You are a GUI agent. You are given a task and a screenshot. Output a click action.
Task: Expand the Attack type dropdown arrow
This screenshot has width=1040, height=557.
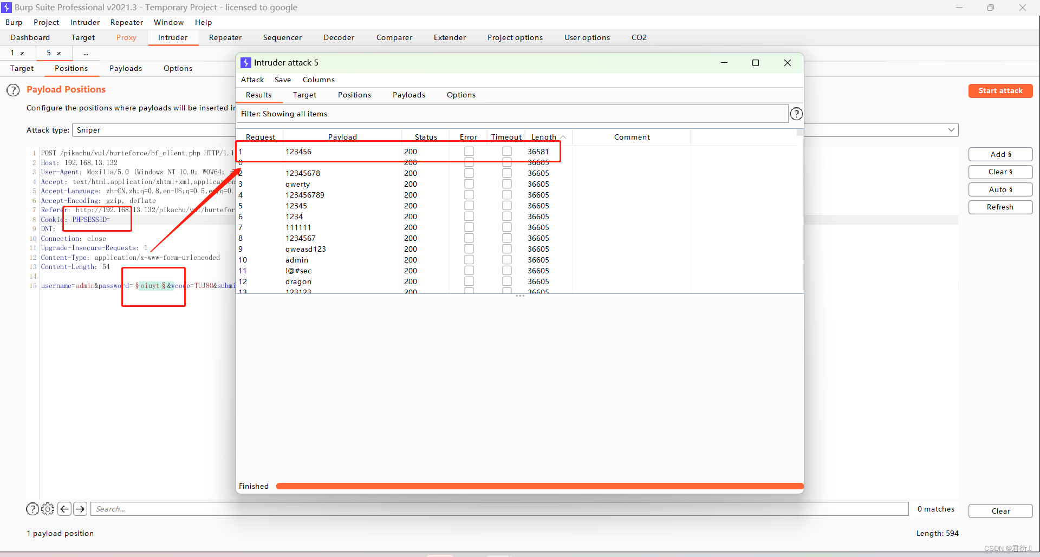click(x=951, y=130)
